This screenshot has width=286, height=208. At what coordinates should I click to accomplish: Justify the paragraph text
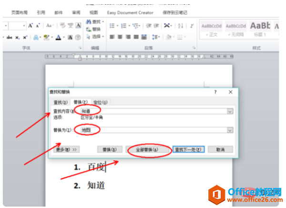coord(136,37)
